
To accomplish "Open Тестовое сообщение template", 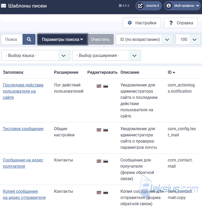I will (x=23, y=129).
